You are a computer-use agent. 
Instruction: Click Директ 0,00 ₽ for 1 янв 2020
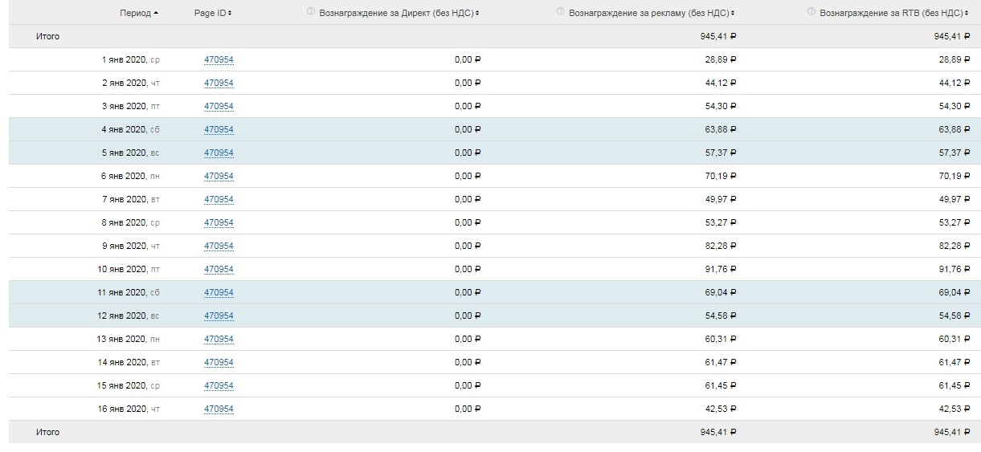(x=468, y=60)
